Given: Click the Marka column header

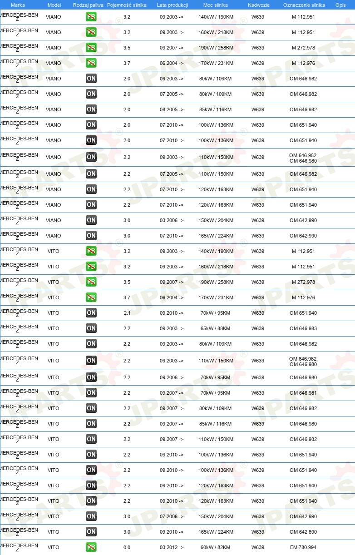Looking at the screenshot, I should click(x=18, y=5).
